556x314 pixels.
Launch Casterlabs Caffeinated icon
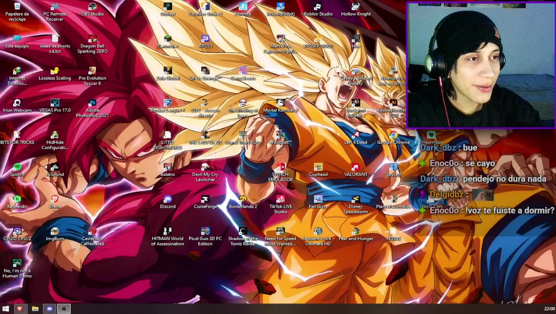[x=92, y=236]
